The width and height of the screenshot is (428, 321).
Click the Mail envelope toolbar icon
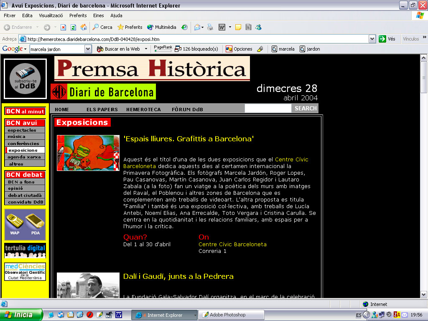click(x=197, y=27)
